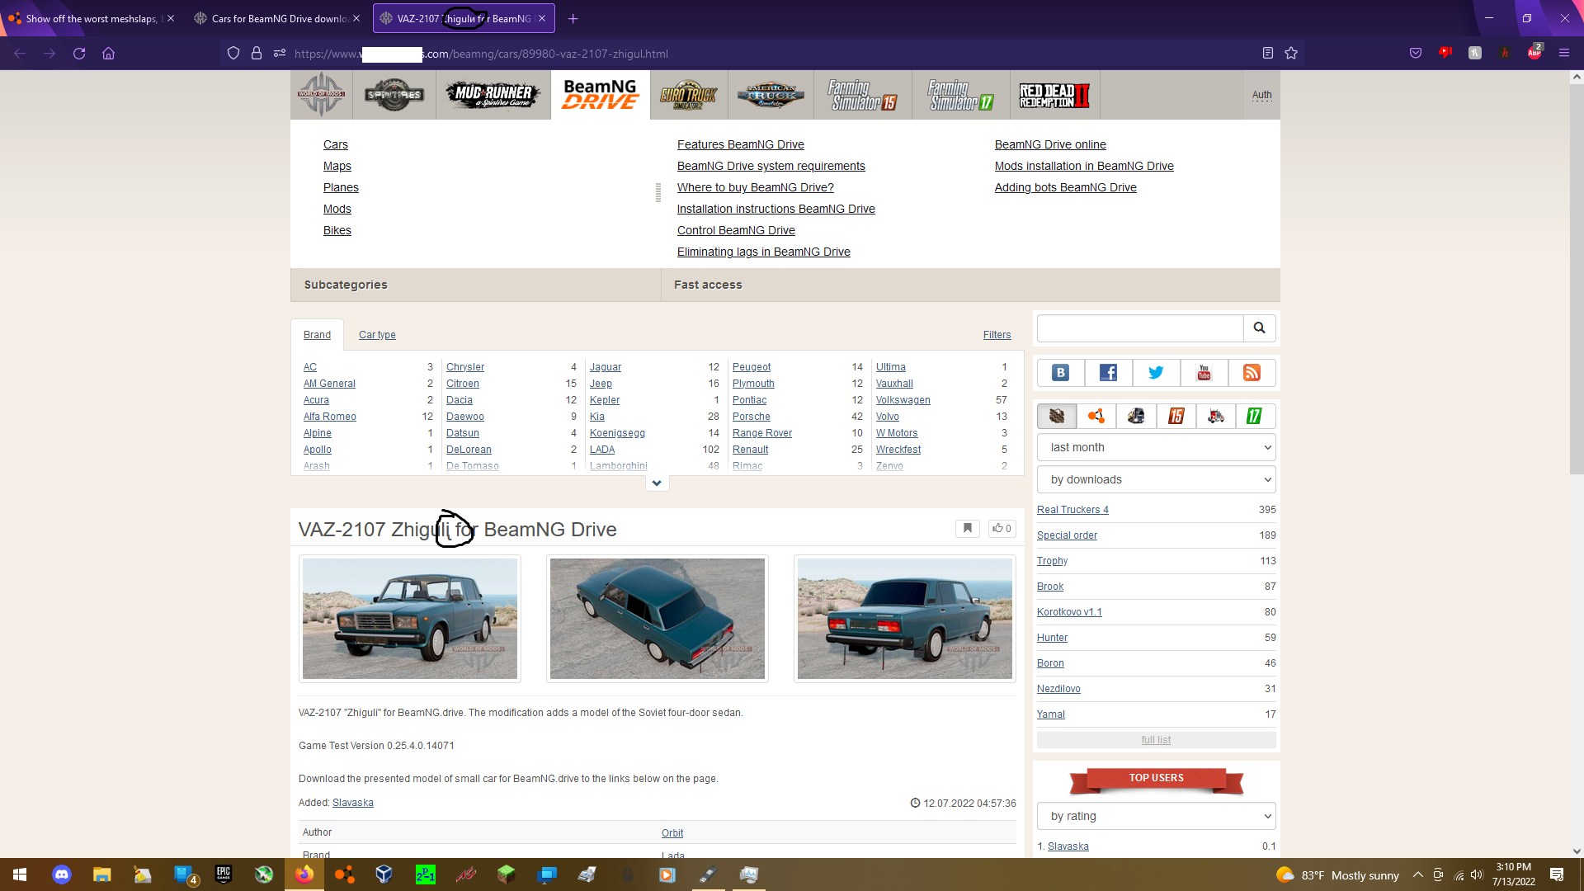Image resolution: width=1584 pixels, height=891 pixels.
Task: Open the Maps subcategory
Action: pyautogui.click(x=337, y=166)
